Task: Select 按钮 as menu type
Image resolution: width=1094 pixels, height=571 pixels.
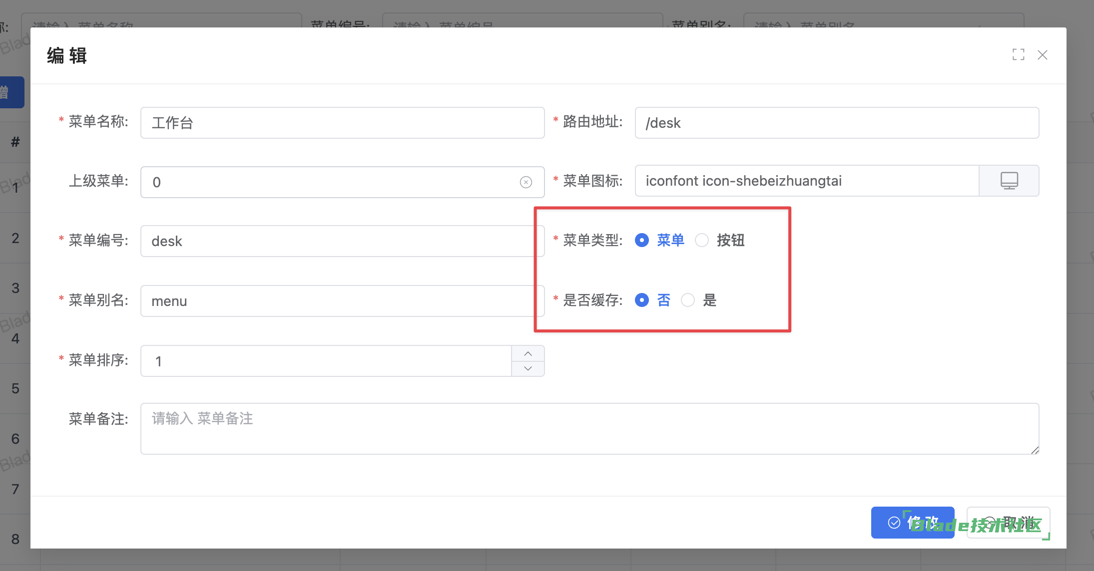Action: 720,240
